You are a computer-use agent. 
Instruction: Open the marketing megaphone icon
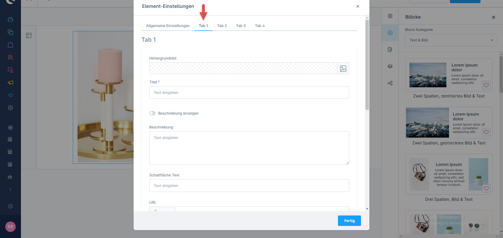10,83
